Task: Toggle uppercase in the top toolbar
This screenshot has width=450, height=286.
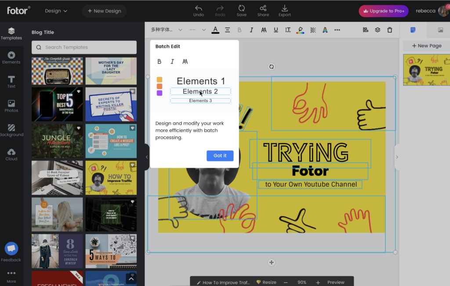Action: pyautogui.click(x=264, y=30)
